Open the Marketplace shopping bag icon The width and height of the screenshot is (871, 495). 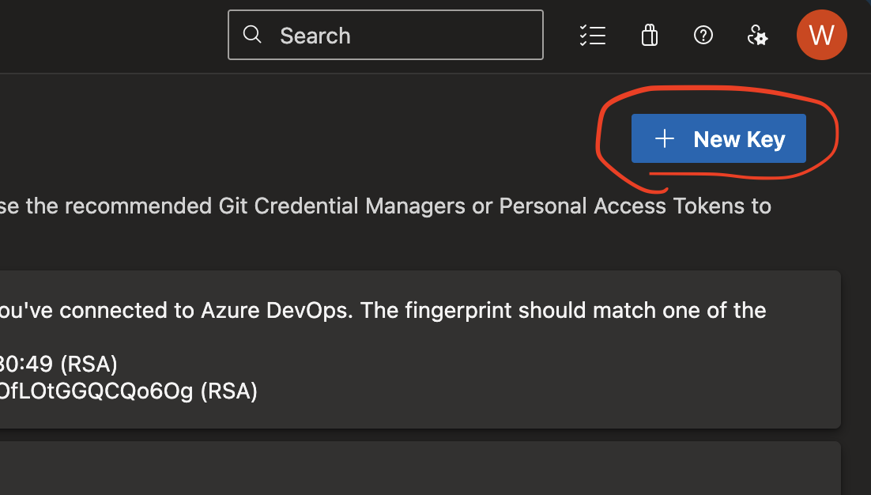point(649,35)
